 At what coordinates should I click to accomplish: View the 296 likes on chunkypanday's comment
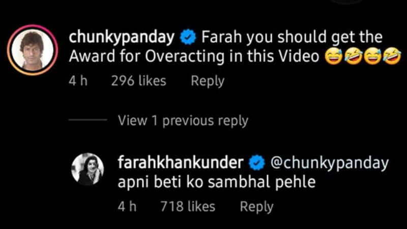click(x=138, y=80)
